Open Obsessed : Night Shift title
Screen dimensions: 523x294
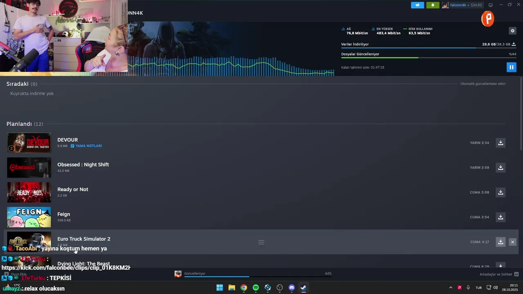[x=83, y=165]
